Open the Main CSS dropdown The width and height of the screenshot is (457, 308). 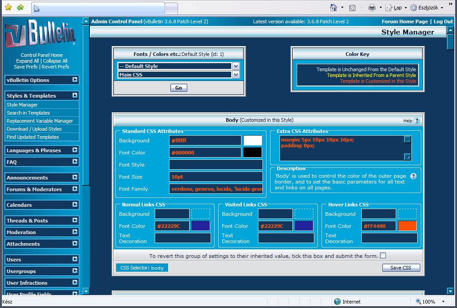[236, 75]
